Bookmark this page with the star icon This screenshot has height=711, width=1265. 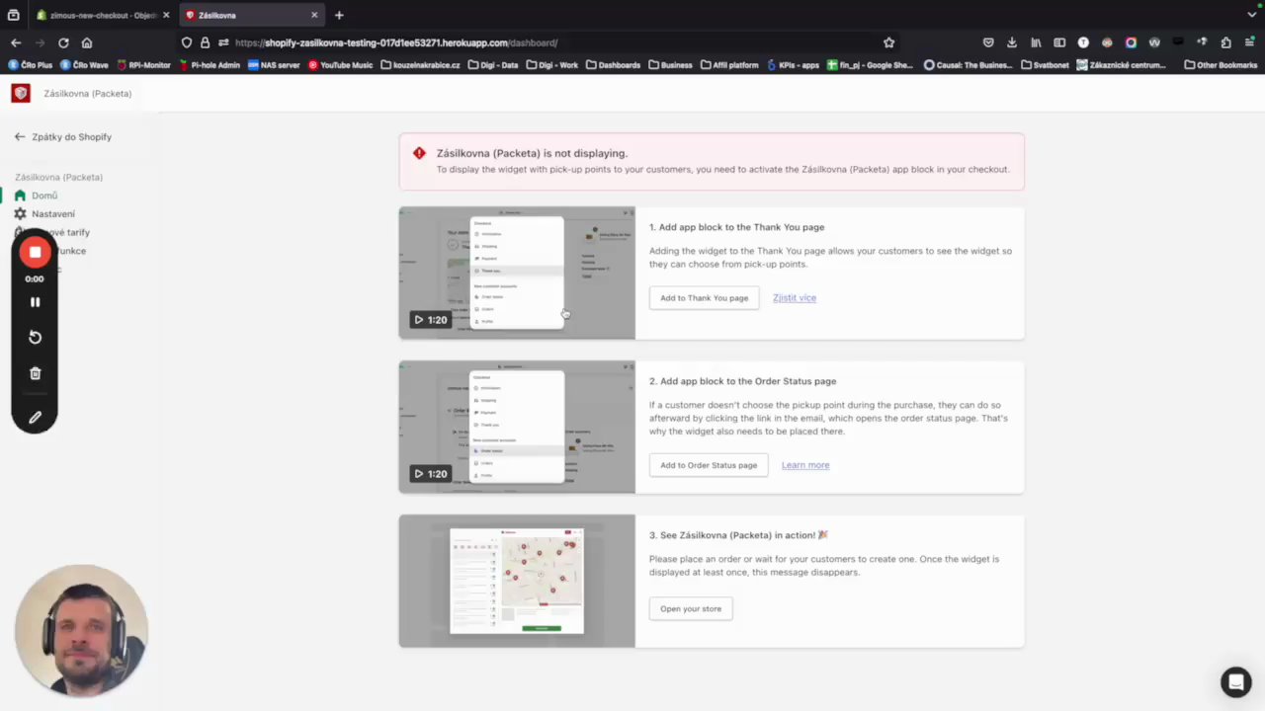tap(888, 42)
